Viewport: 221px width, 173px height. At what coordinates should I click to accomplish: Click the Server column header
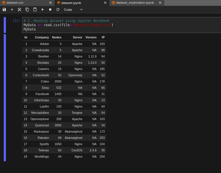tap(78, 37)
